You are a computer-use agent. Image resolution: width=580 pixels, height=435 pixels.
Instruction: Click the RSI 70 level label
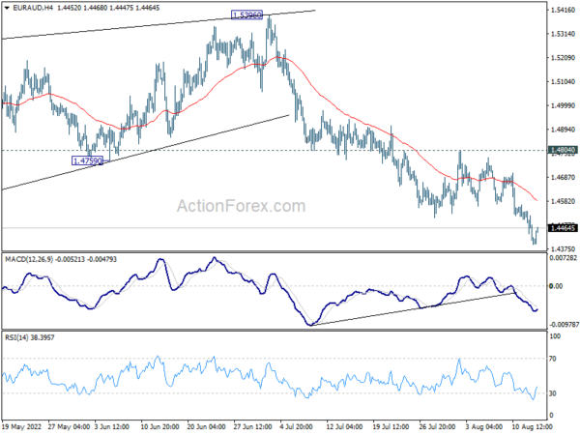pos(553,359)
